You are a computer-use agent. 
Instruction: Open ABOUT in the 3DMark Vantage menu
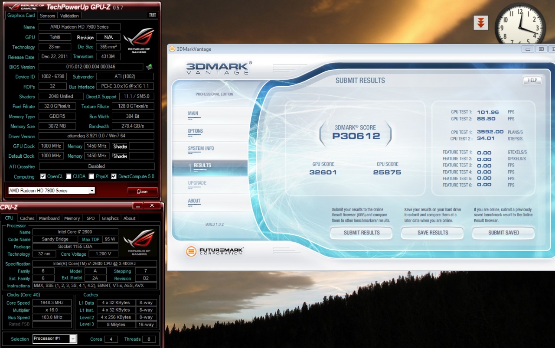(x=194, y=201)
